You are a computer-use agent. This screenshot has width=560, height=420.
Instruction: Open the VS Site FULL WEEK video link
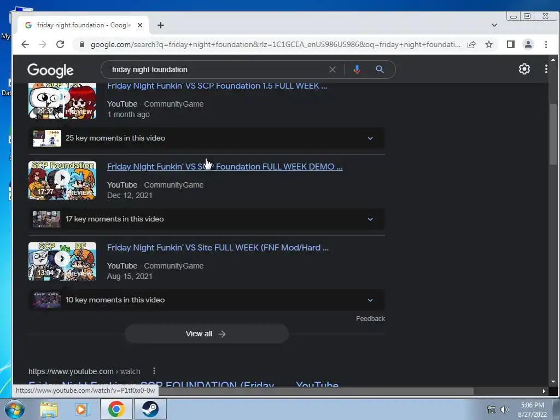(218, 248)
